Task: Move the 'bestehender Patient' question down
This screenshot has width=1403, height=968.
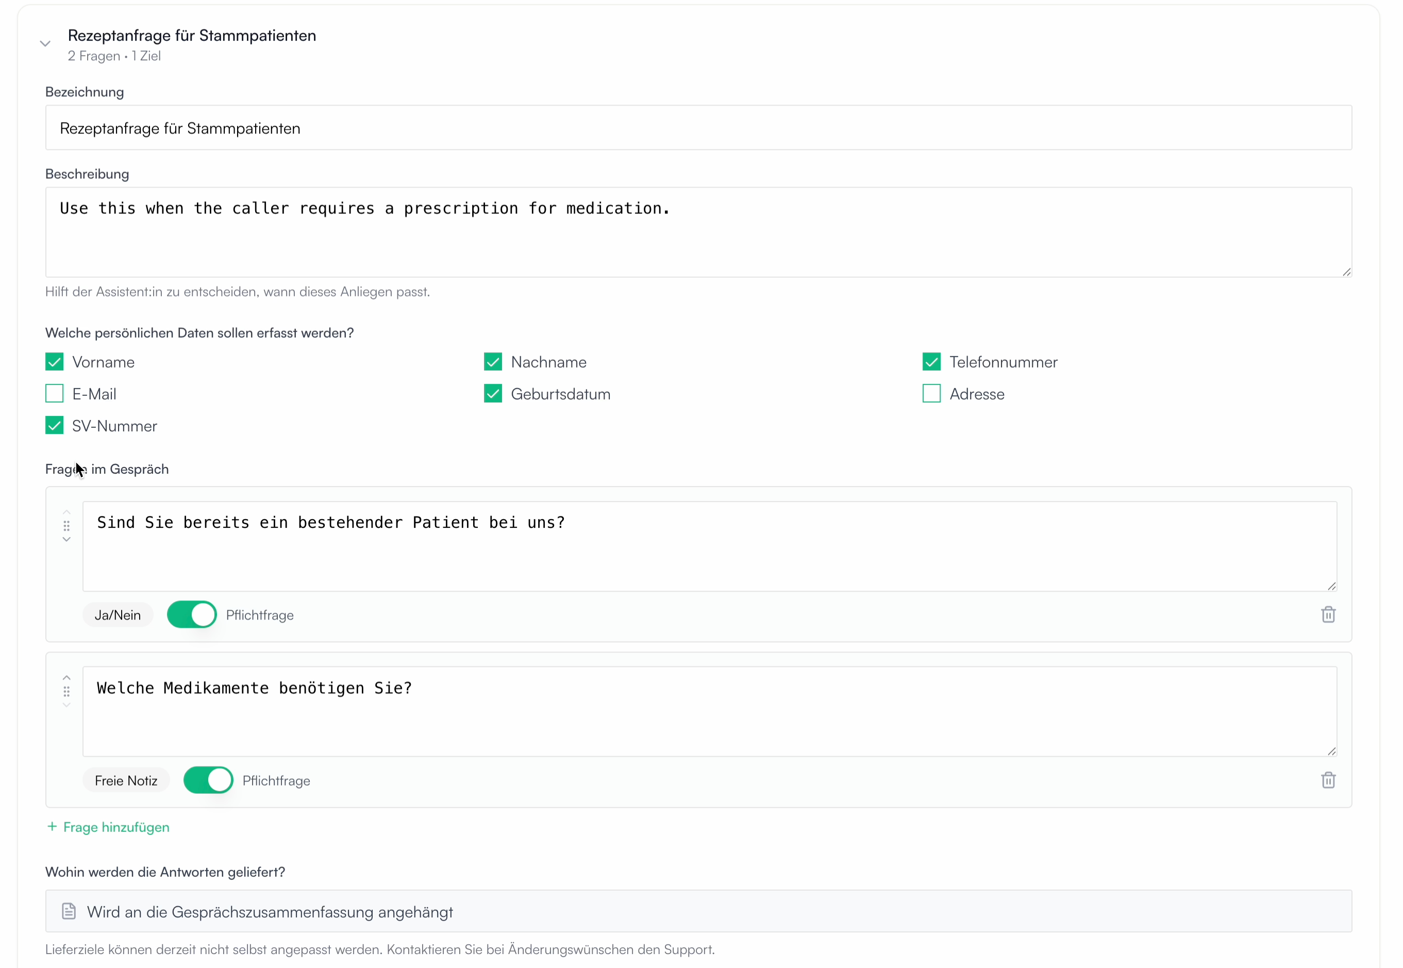Action: pyautogui.click(x=66, y=539)
